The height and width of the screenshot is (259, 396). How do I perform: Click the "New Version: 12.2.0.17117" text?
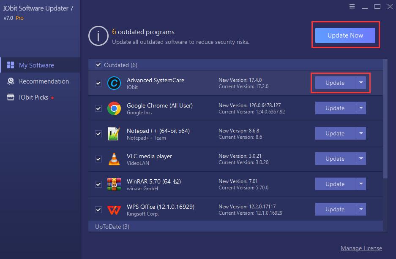pyautogui.click(x=247, y=206)
